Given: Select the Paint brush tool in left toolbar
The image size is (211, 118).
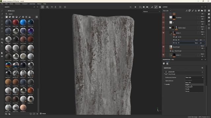Looking at the screenshot, I should 2,10.
